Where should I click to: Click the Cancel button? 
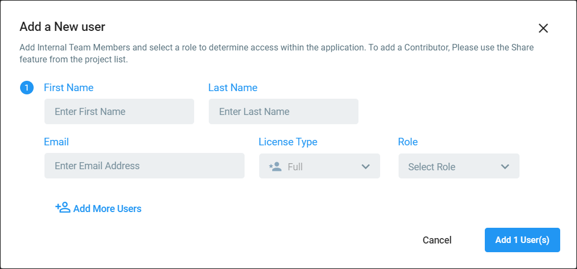[x=437, y=240]
